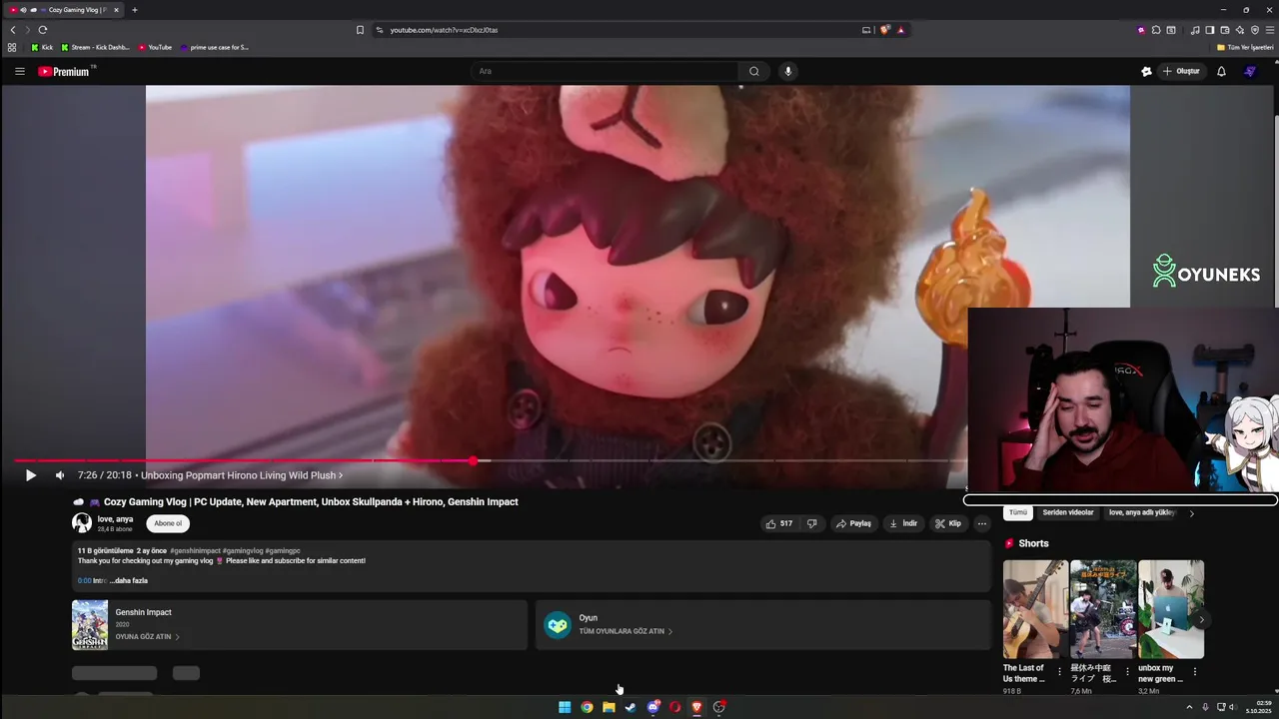
Task: Click the search magnifier button
Action: click(754, 71)
